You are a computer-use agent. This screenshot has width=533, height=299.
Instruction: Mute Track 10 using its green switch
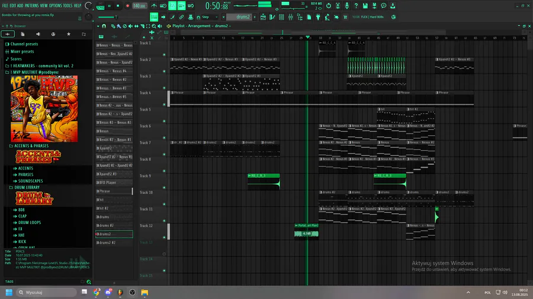[x=164, y=204]
